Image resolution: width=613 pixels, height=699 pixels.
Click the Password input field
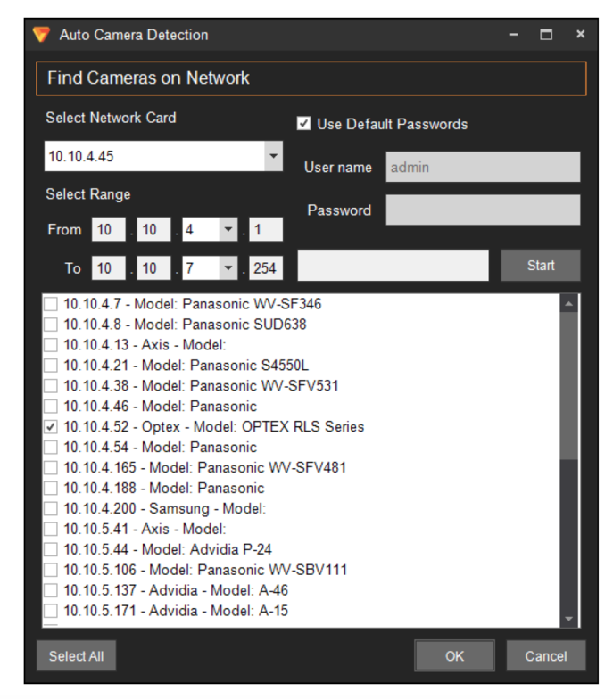point(484,210)
